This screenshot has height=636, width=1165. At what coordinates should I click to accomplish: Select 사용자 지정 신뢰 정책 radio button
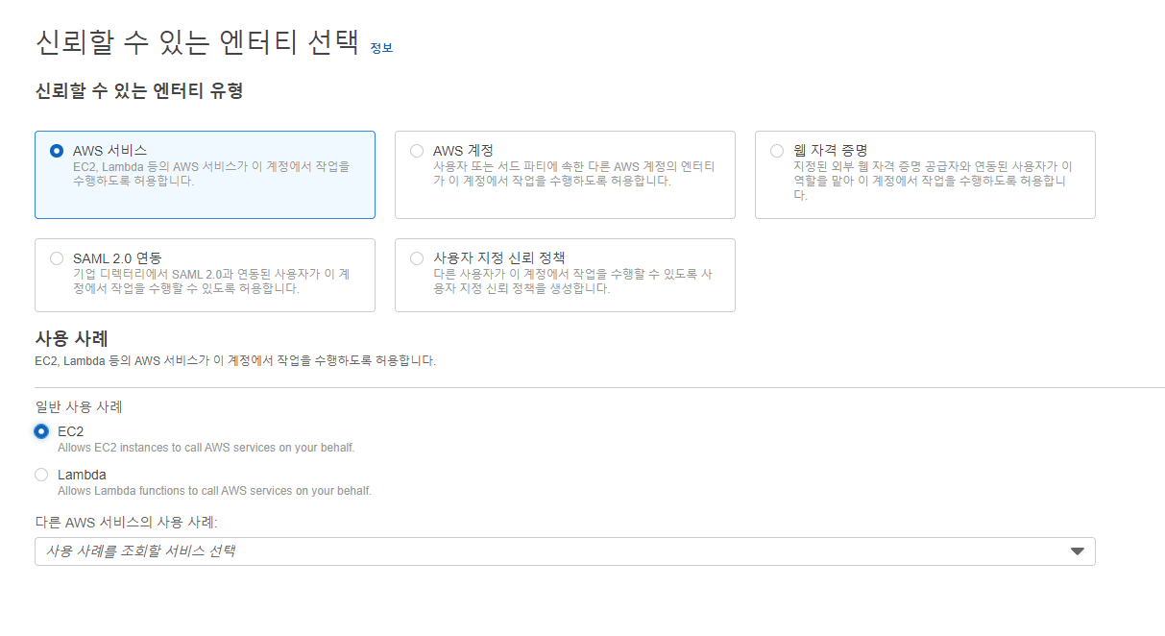click(x=417, y=258)
